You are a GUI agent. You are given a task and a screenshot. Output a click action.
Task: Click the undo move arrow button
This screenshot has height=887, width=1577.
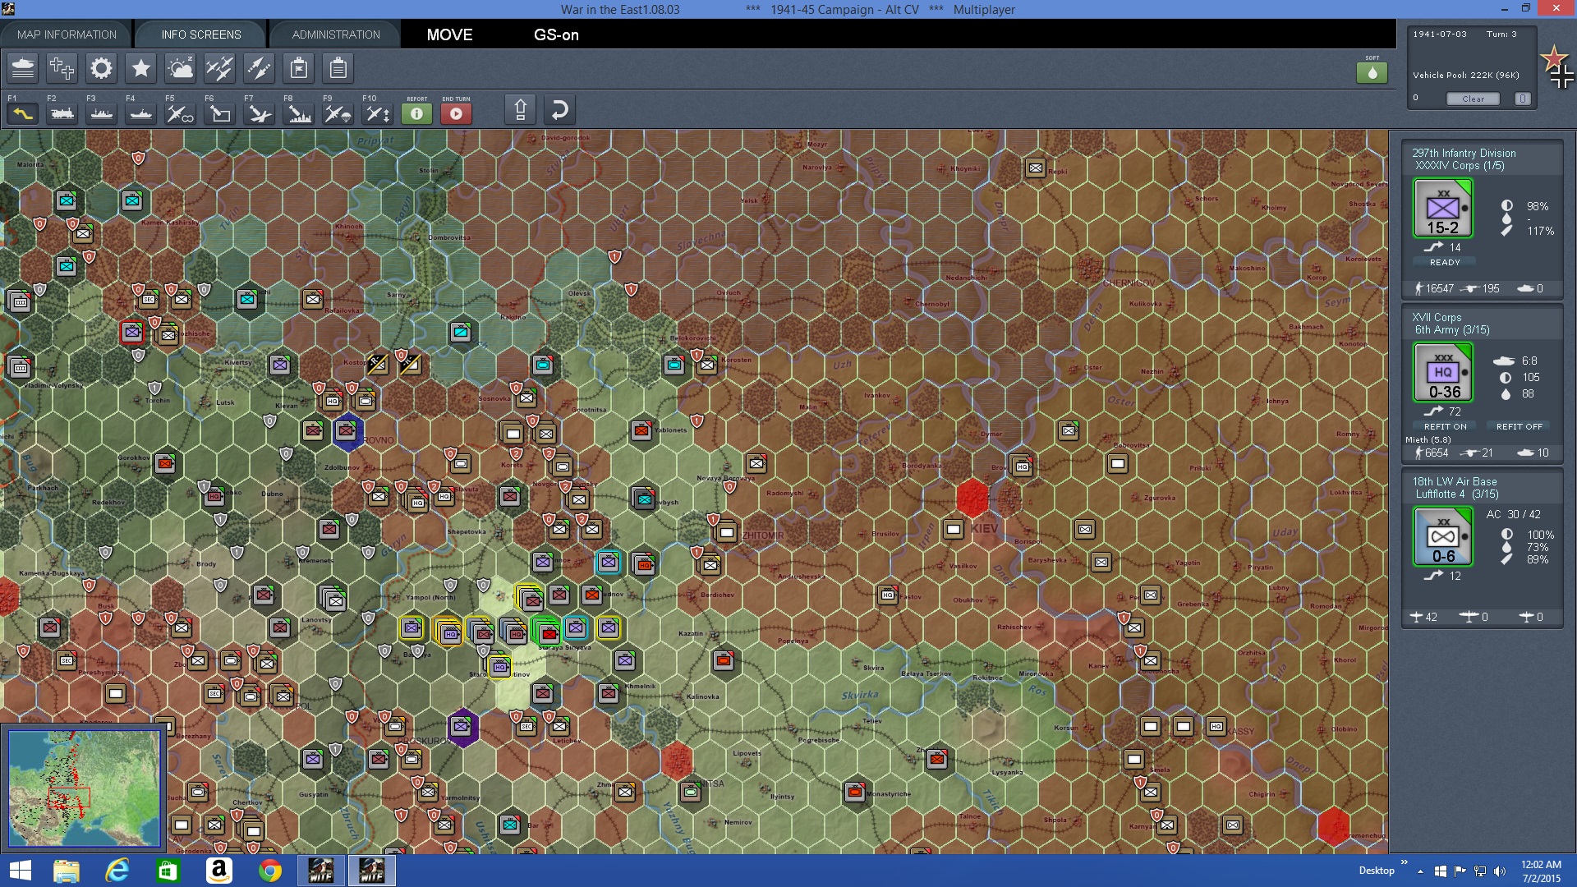tap(559, 109)
